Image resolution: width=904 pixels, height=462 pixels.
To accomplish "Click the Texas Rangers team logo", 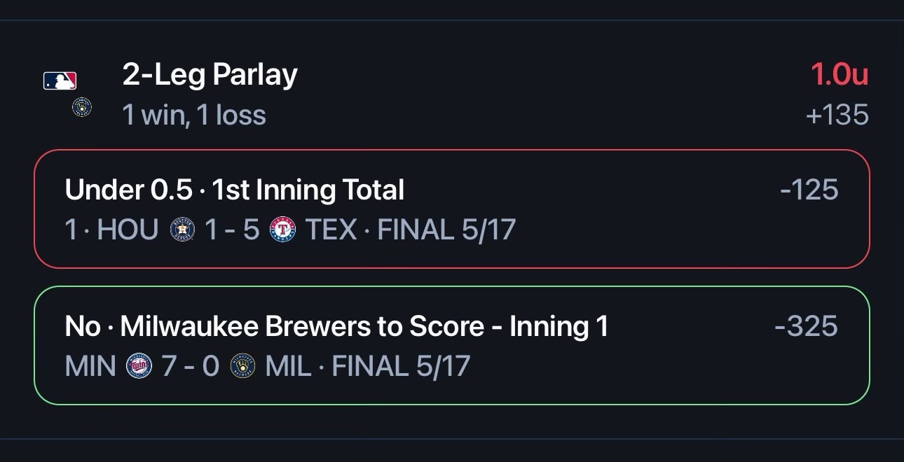I will [x=282, y=230].
